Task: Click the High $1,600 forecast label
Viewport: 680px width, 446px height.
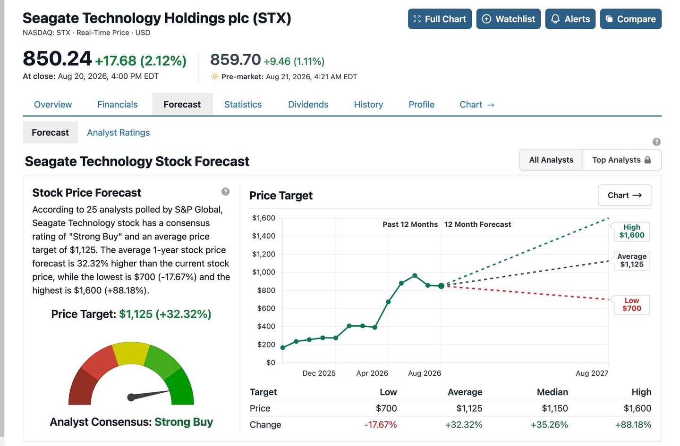Action: click(631, 231)
